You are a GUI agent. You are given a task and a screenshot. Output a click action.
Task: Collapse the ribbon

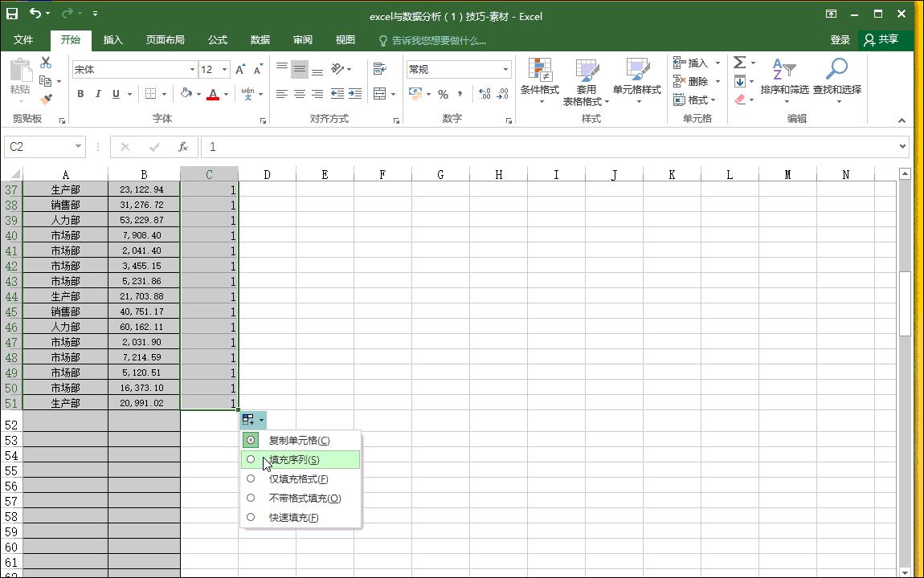point(902,120)
